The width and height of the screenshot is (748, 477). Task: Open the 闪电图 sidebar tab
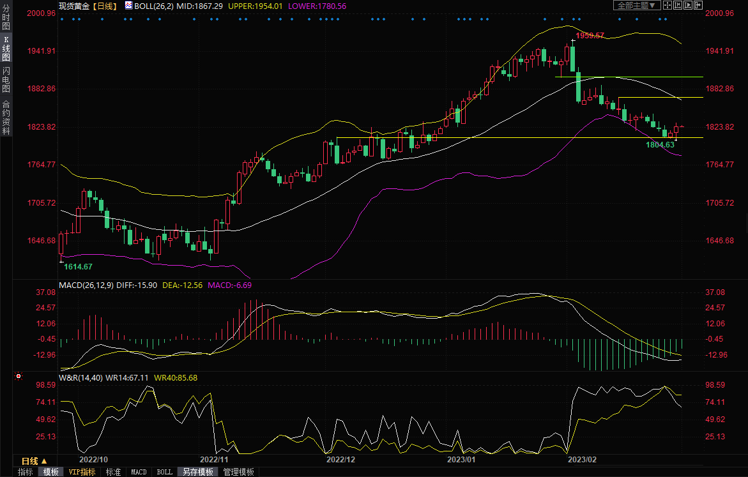coord(6,79)
